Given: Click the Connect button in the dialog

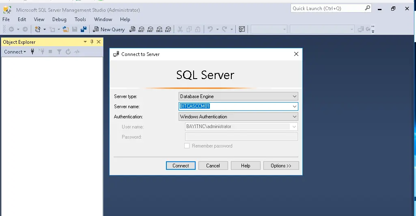Looking at the screenshot, I should pyautogui.click(x=181, y=166).
